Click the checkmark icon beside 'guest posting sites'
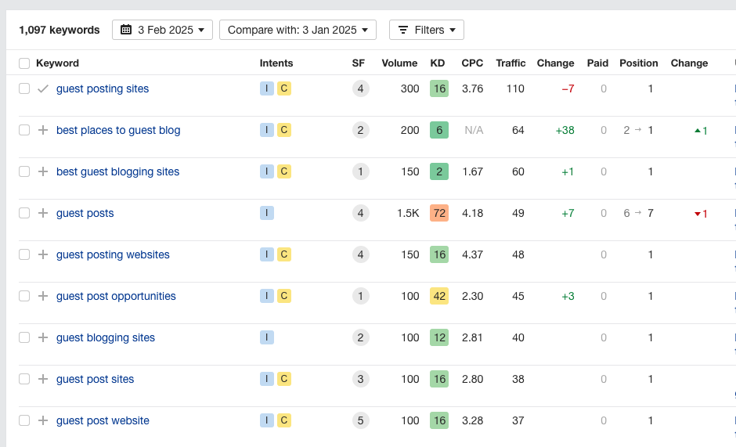 click(x=43, y=88)
